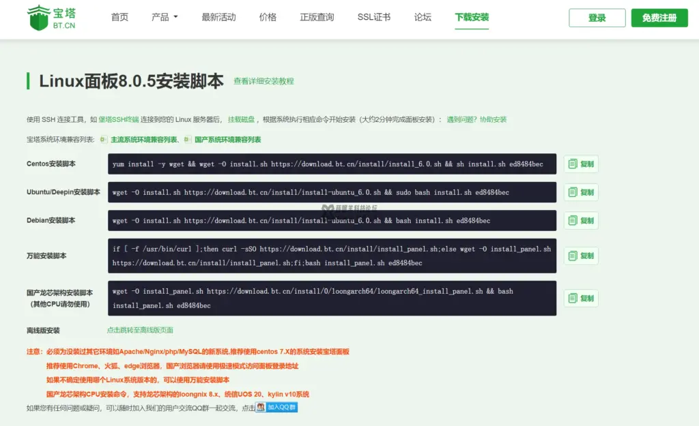The width and height of the screenshot is (699, 426).
Task: Click the Debian script code box
Action: point(332,220)
